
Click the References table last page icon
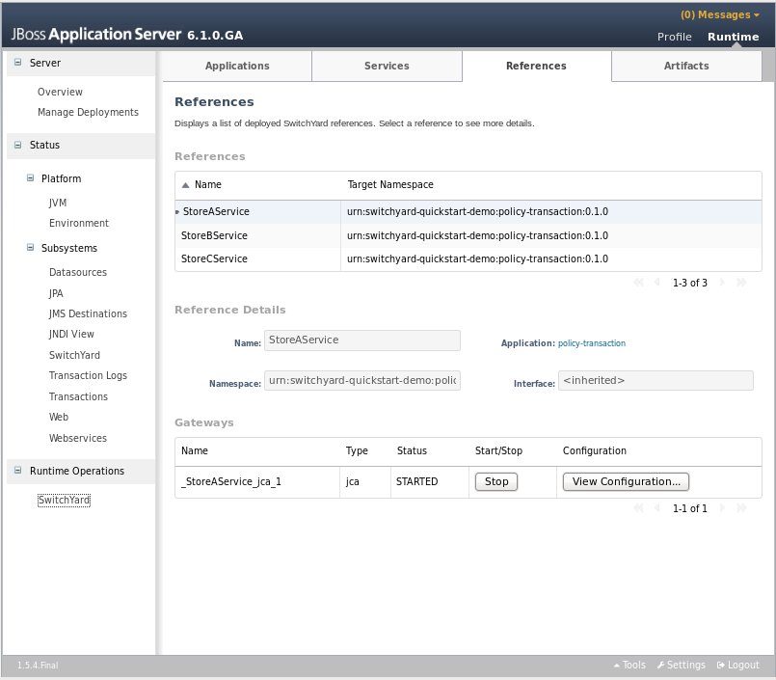tap(741, 283)
